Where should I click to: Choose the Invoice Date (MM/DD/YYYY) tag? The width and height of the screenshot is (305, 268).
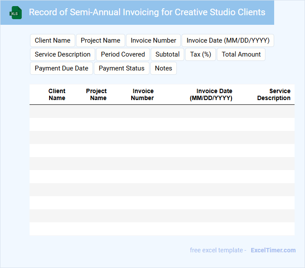click(x=228, y=40)
